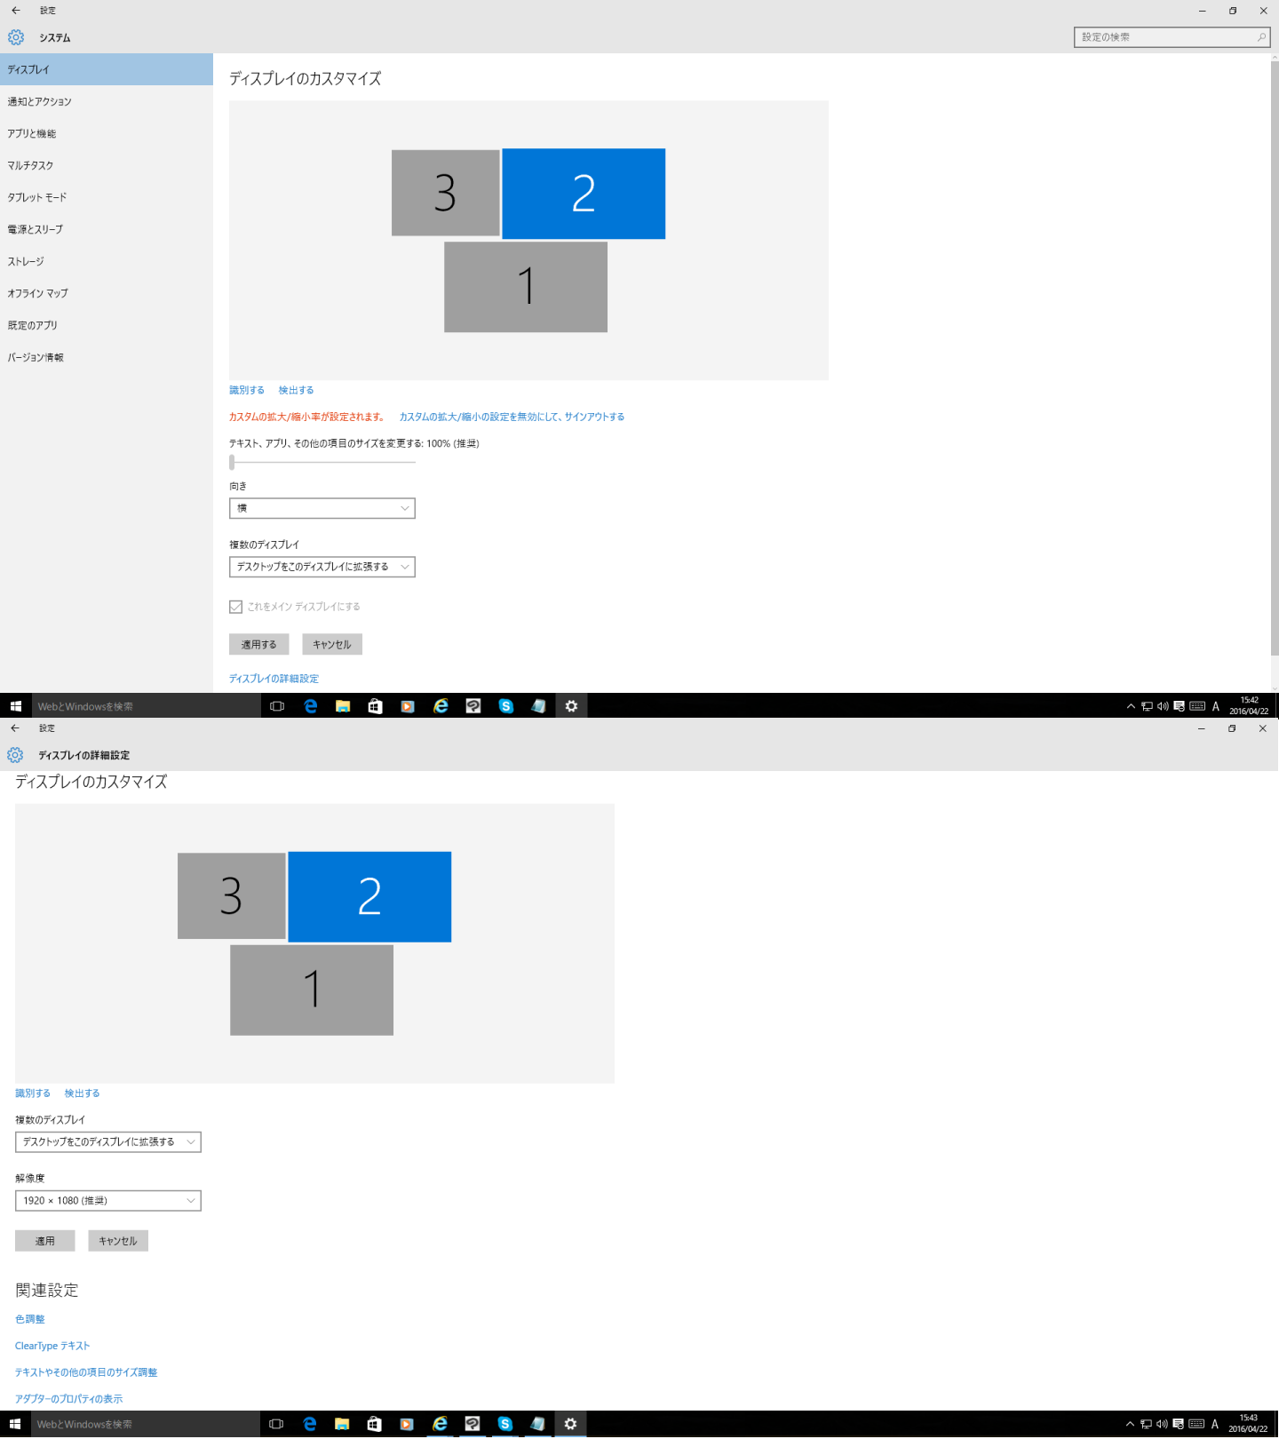Screen dimensions: 1279x1439
Task: Click the network icon on the 15:43 taskbar
Action: [x=1146, y=1424]
